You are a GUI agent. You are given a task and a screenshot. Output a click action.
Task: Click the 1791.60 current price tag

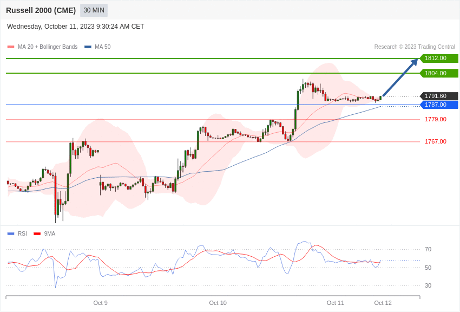point(439,96)
